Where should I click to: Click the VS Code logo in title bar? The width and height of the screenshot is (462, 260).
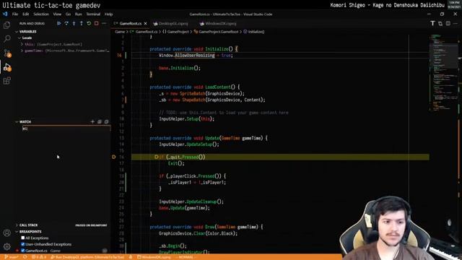click(x=5, y=14)
